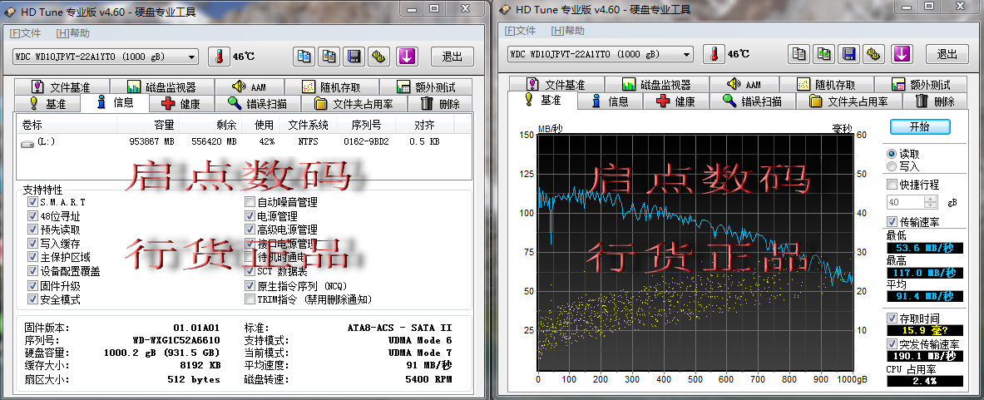Click copy text icon in left window toolbar

point(304,57)
